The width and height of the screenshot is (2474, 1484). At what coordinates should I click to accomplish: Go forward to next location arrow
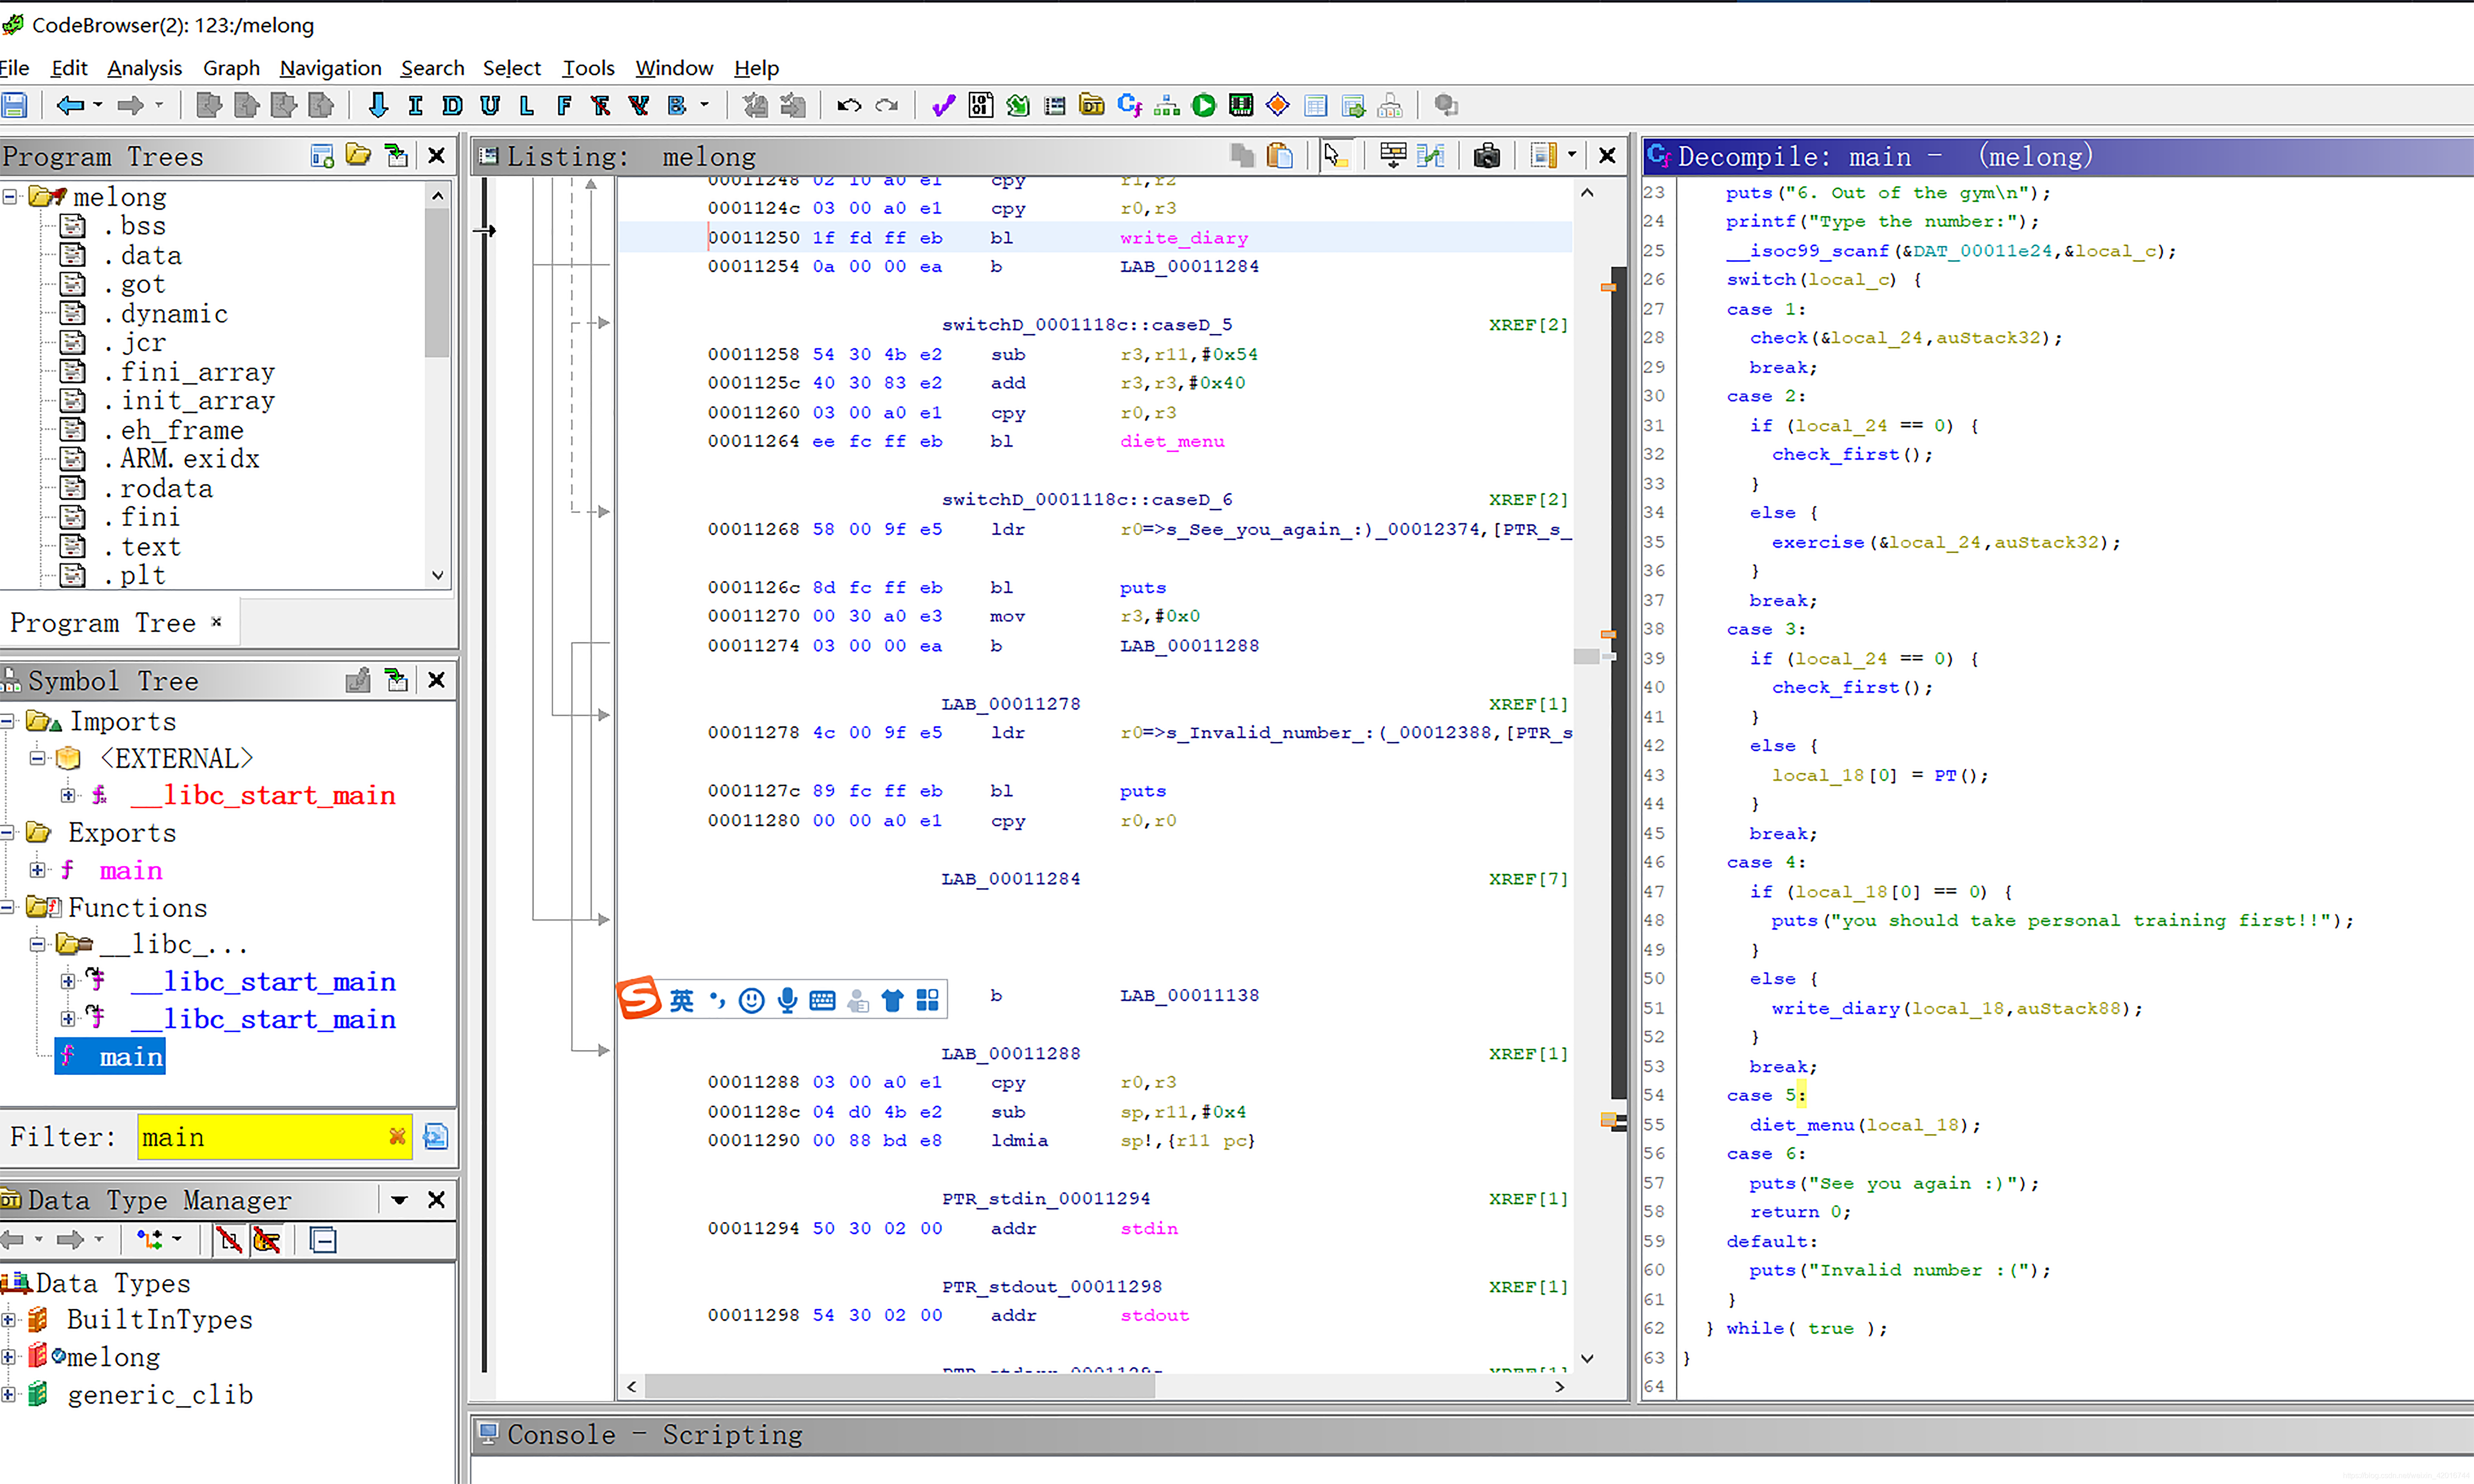(x=131, y=105)
